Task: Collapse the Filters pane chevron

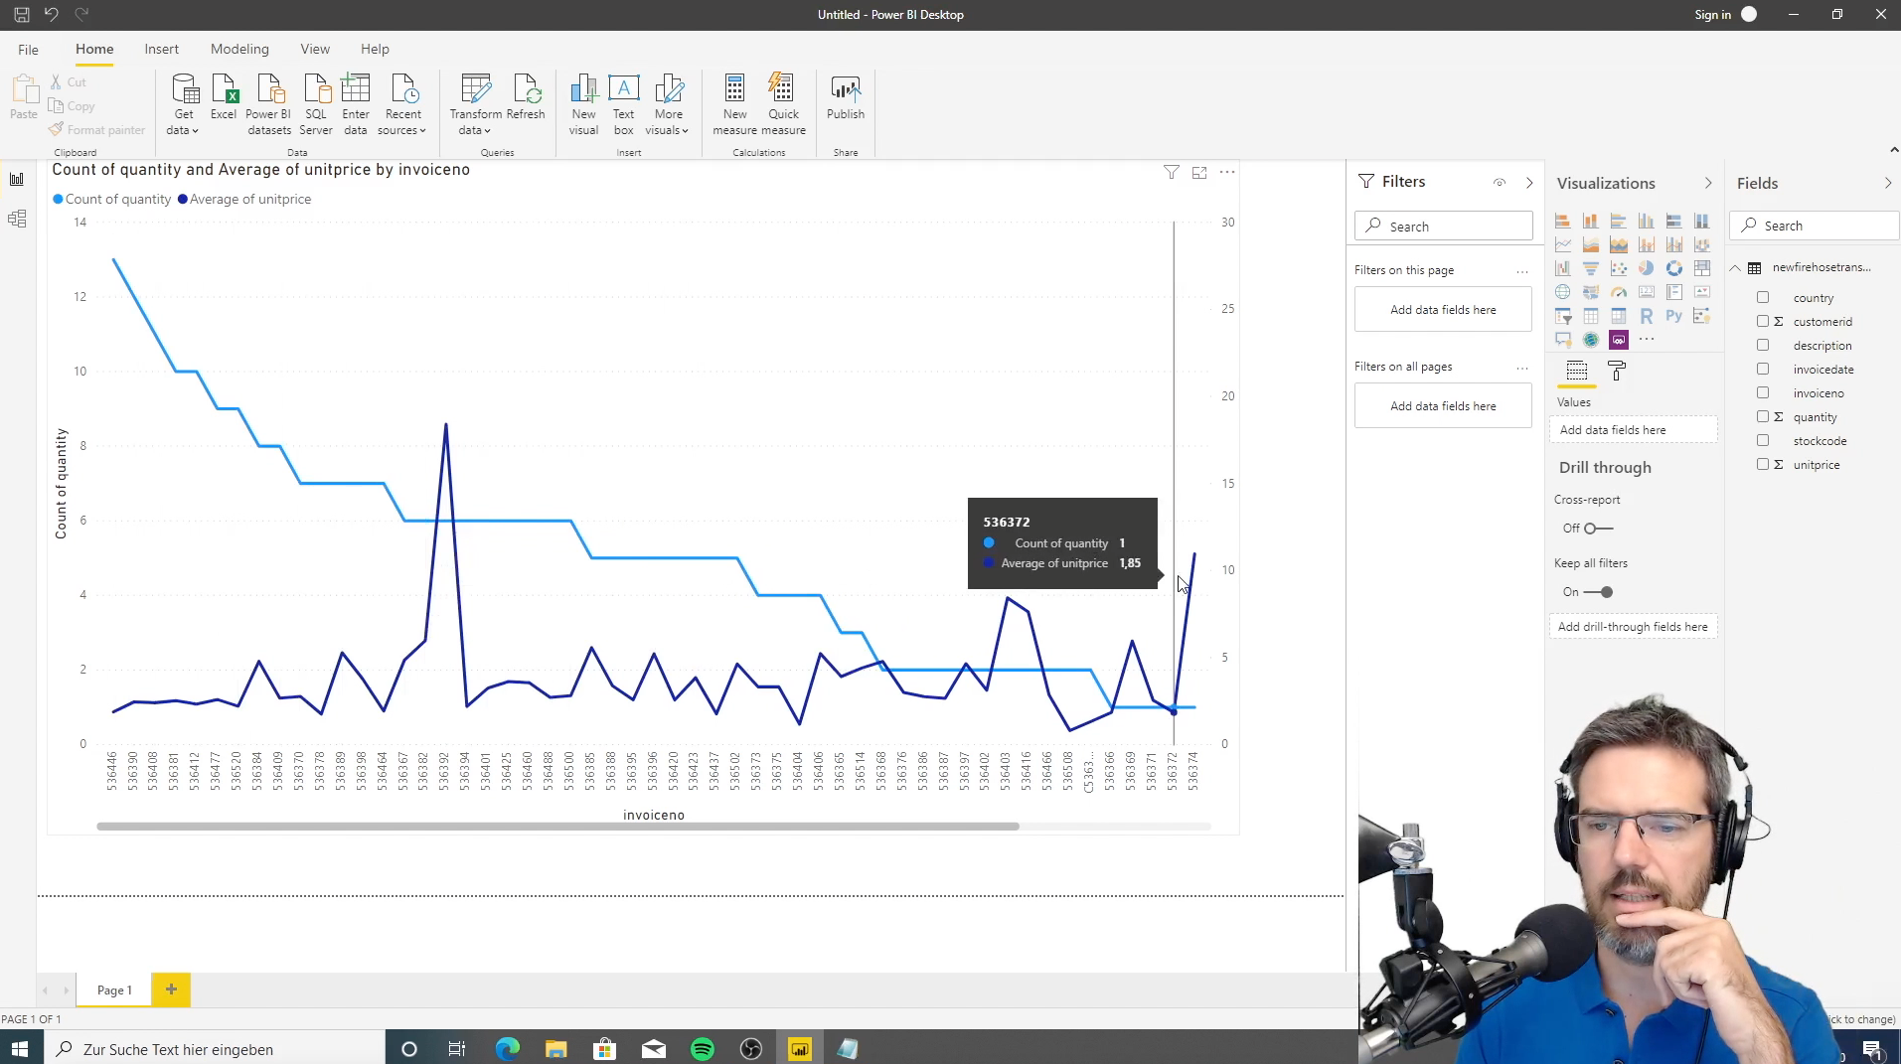Action: (x=1529, y=182)
